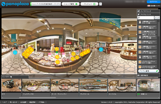
Task: Open ショップ管理 shop management
Action: coord(71,4)
